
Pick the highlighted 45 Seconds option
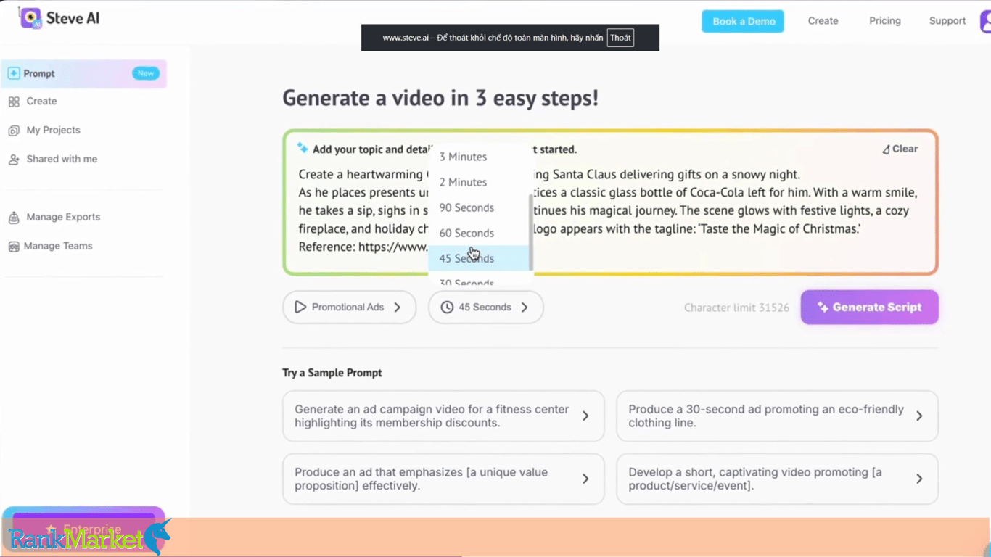coord(479,258)
